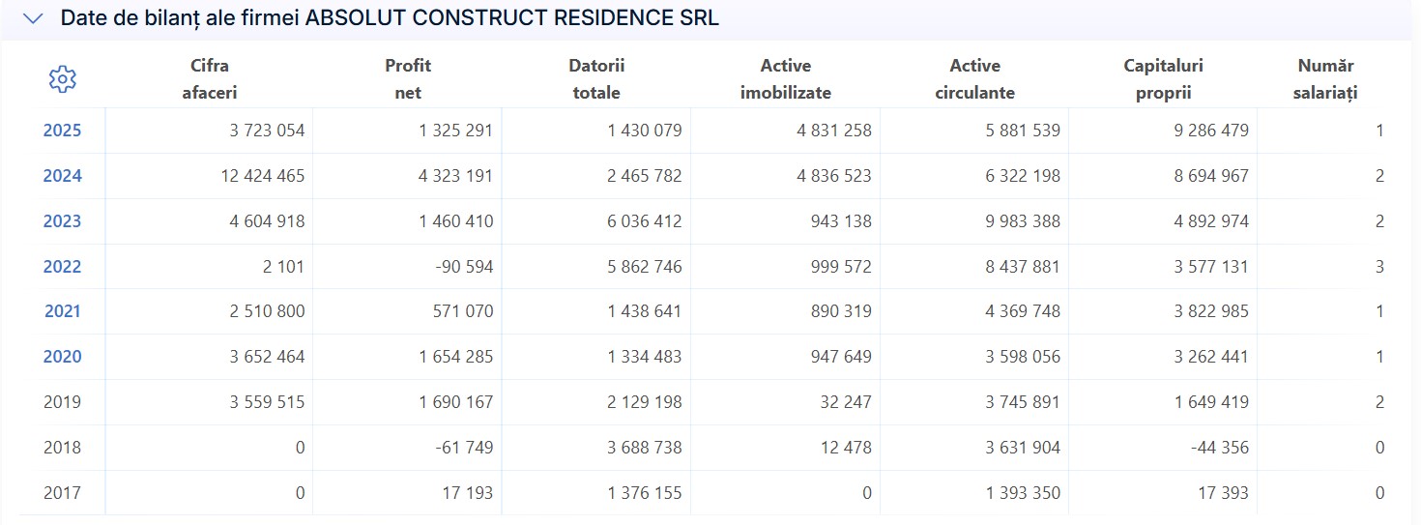Image resolution: width=1421 pixels, height=525 pixels.
Task: Select the 2024 net profit 4 323 191
Action: coord(456,176)
